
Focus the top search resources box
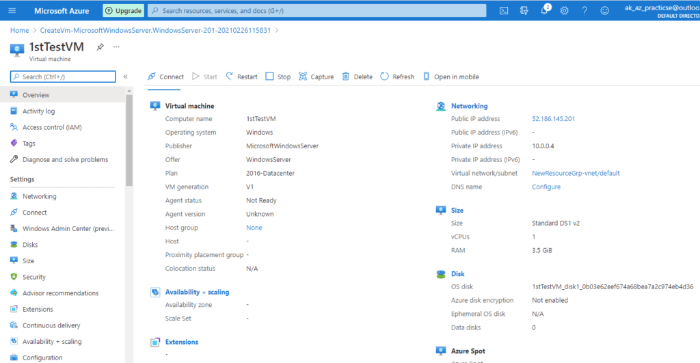317,11
